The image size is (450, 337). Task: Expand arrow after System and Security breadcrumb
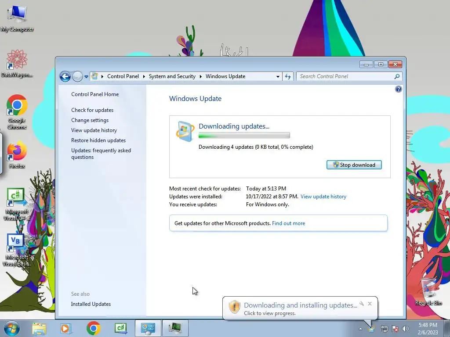click(x=200, y=76)
